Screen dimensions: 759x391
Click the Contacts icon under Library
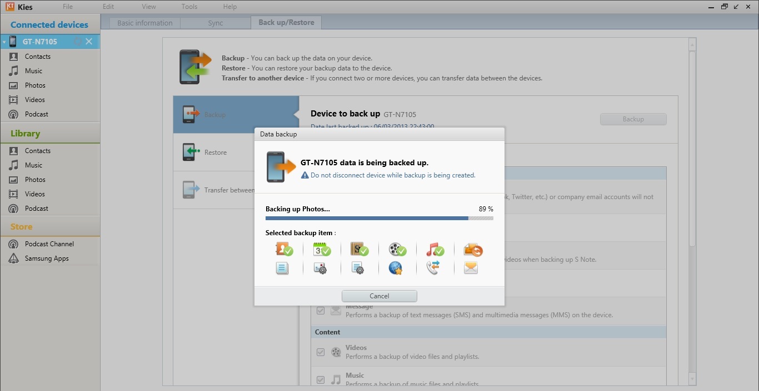tap(13, 151)
